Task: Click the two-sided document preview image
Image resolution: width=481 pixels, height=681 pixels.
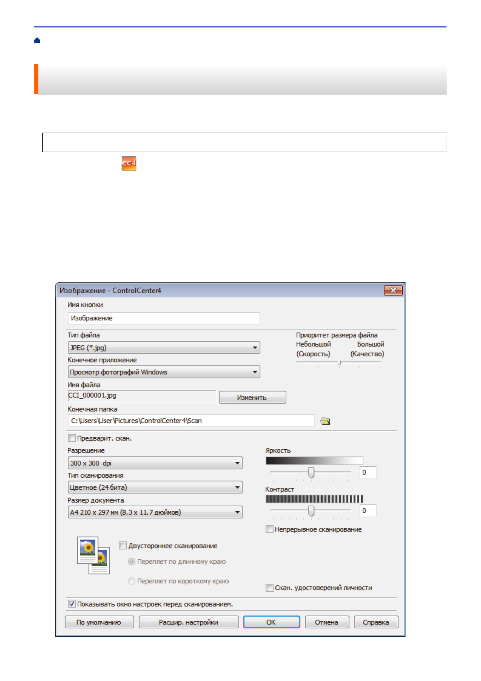Action: tap(93, 555)
